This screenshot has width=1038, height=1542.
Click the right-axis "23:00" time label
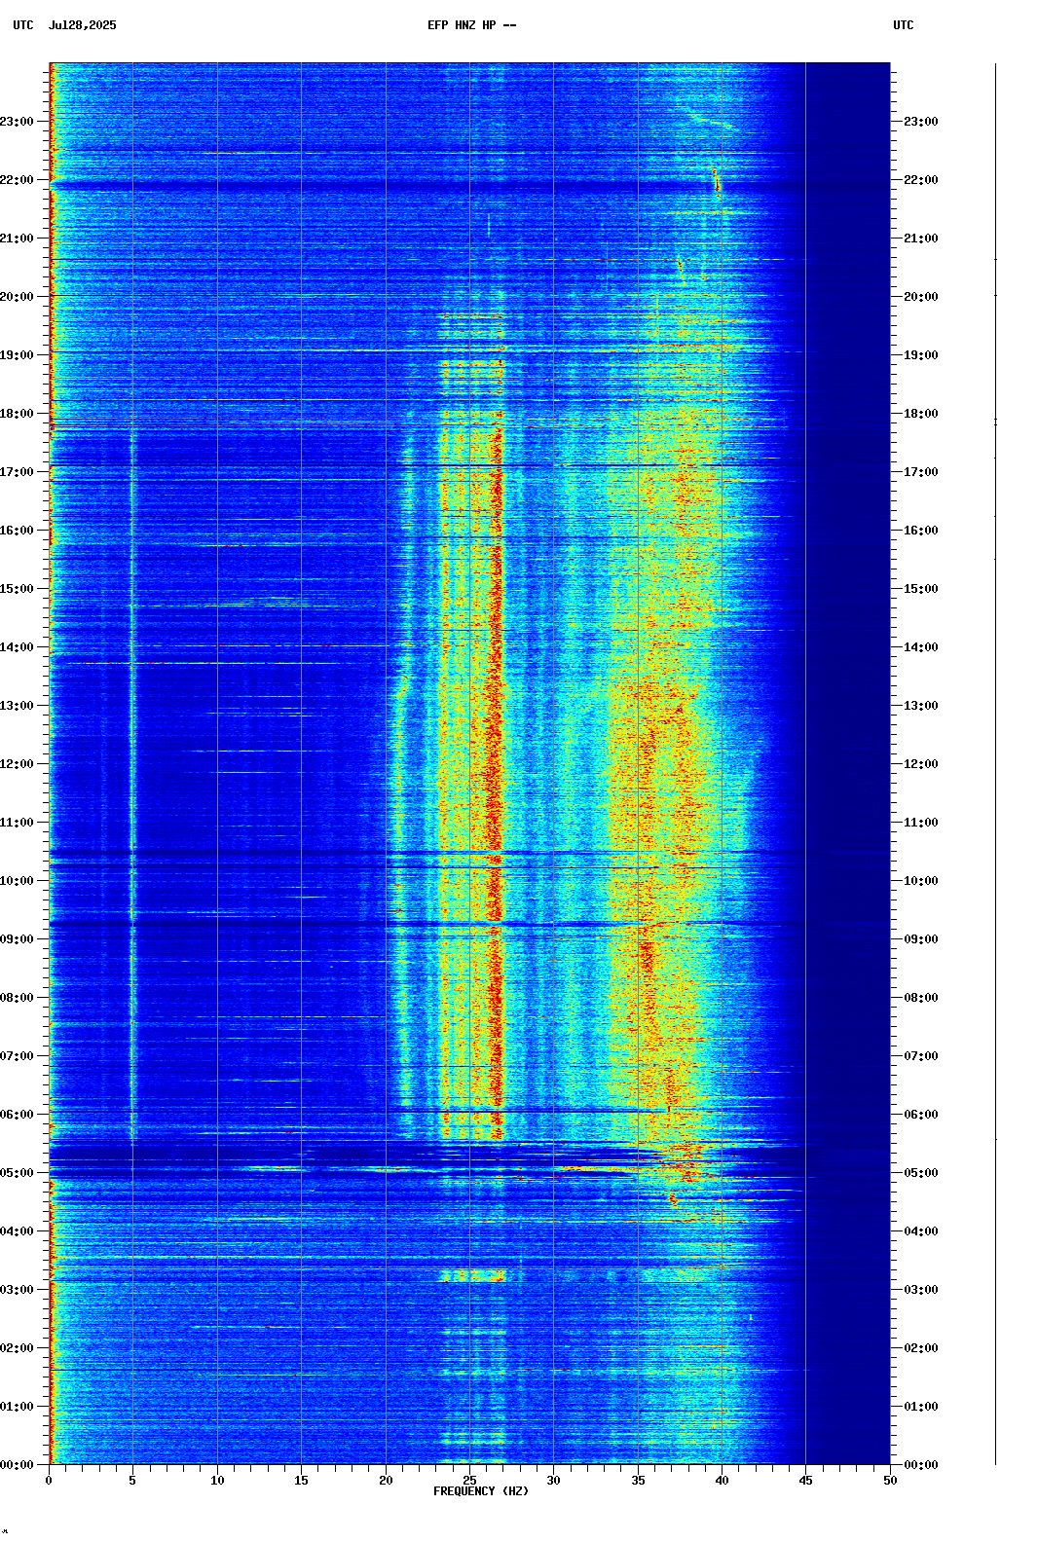[921, 122]
